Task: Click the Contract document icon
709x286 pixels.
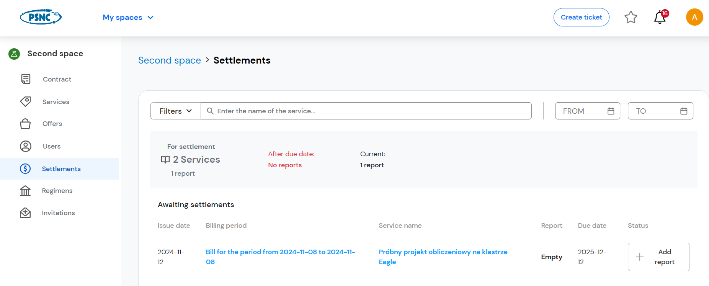Action: click(x=26, y=79)
